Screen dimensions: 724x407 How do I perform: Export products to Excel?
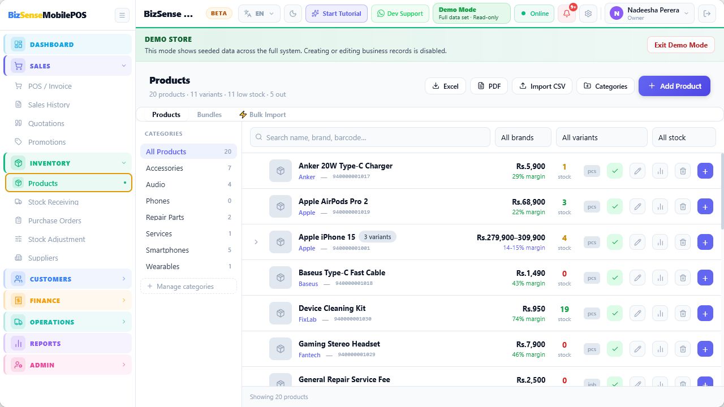point(445,86)
